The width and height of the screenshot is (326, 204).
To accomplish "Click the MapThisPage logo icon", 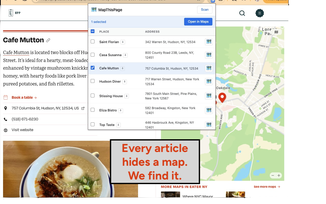I will 94,10.
